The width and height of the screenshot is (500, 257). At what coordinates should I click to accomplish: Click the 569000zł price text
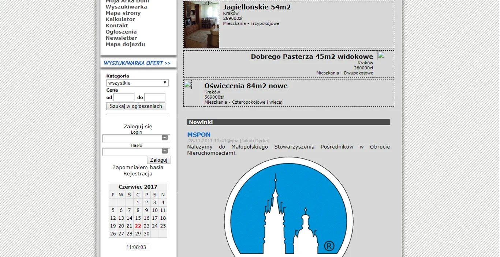coord(214,97)
